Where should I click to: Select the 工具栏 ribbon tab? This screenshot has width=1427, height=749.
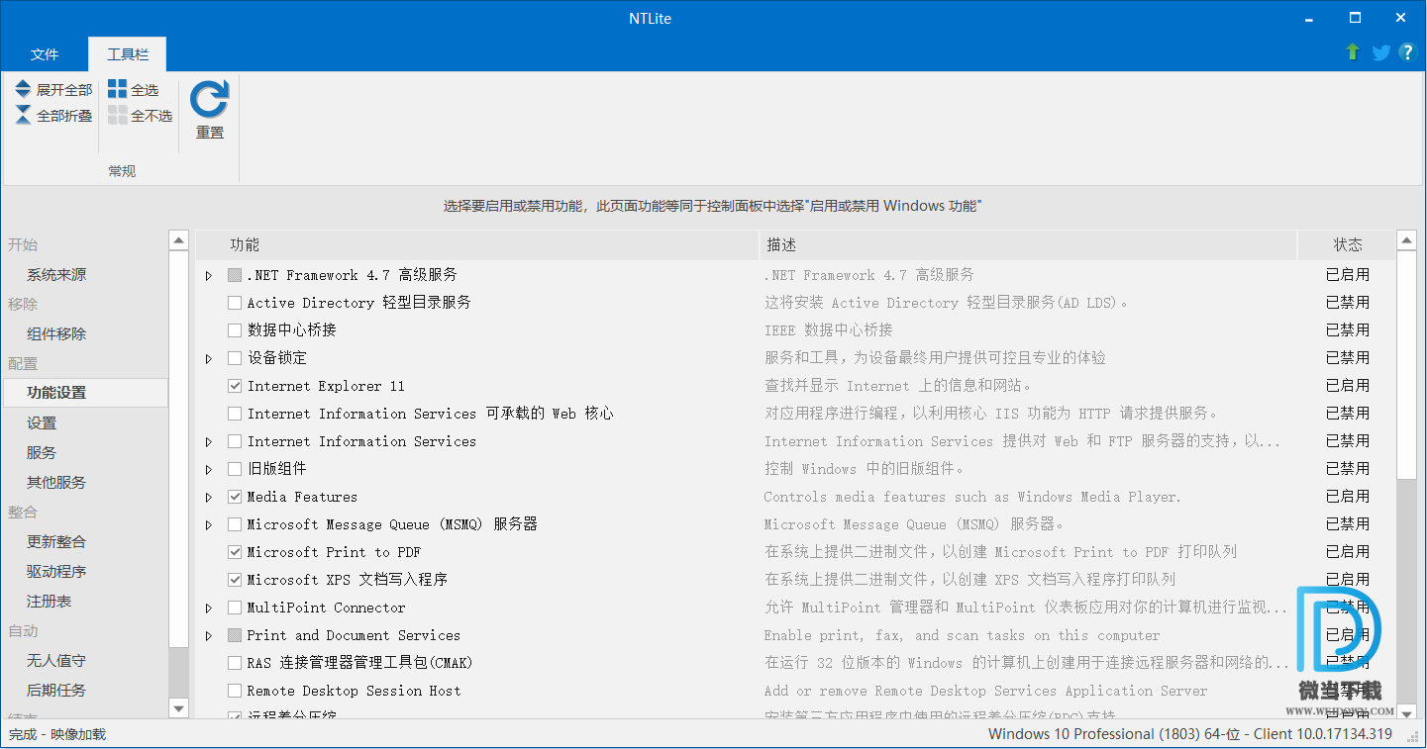pyautogui.click(x=128, y=54)
